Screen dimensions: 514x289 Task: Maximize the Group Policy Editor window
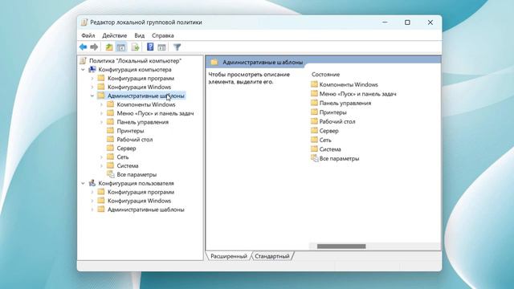tap(407, 22)
